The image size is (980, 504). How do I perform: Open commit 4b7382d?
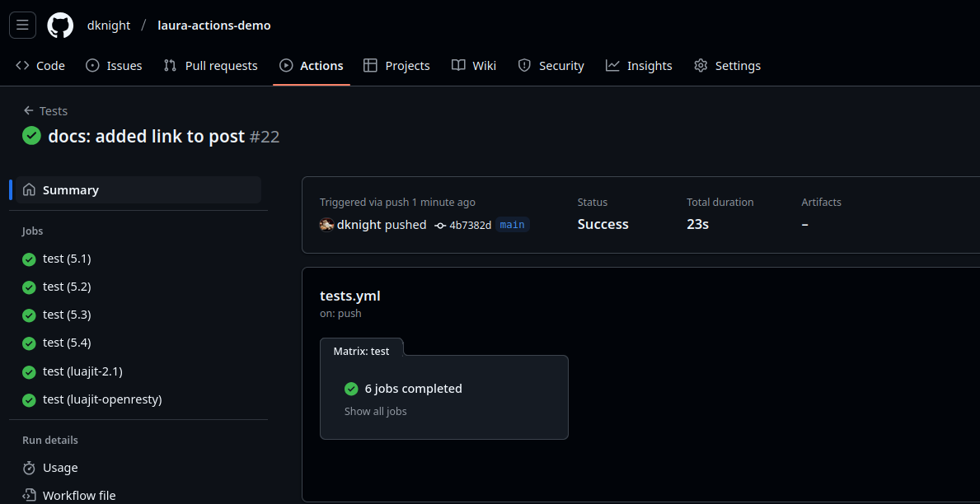point(470,225)
